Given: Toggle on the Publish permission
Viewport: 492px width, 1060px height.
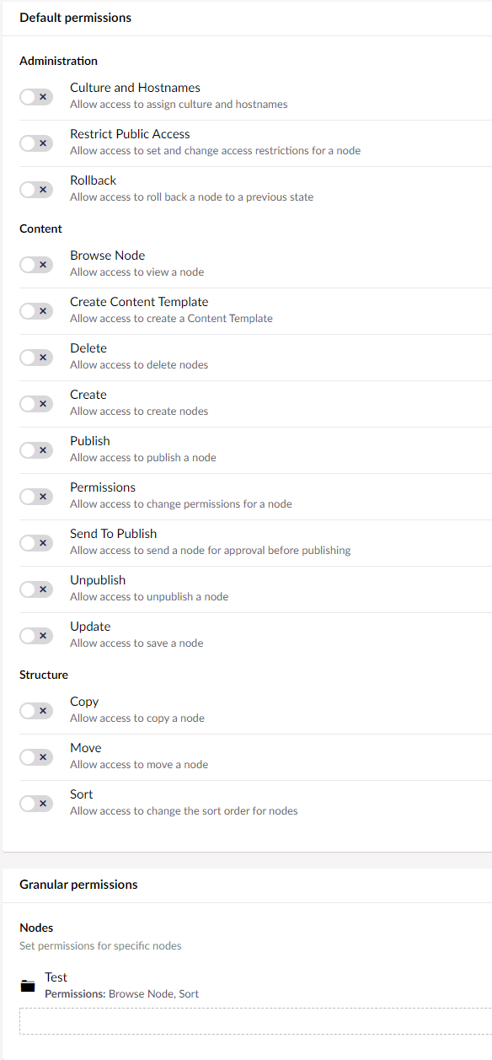Looking at the screenshot, I should 36,449.
